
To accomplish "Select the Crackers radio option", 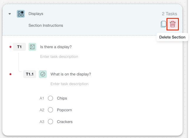I will (50, 122).
